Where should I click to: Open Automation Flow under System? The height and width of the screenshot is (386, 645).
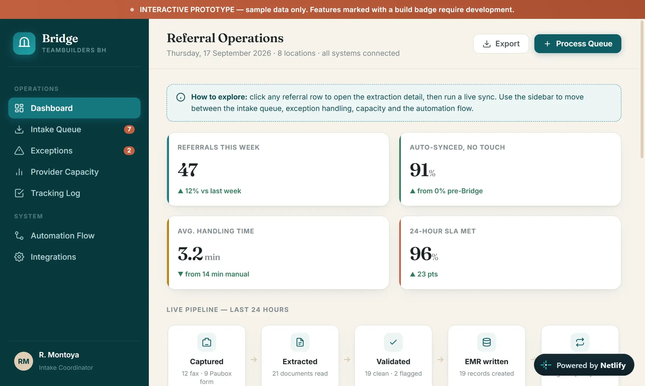click(74, 235)
